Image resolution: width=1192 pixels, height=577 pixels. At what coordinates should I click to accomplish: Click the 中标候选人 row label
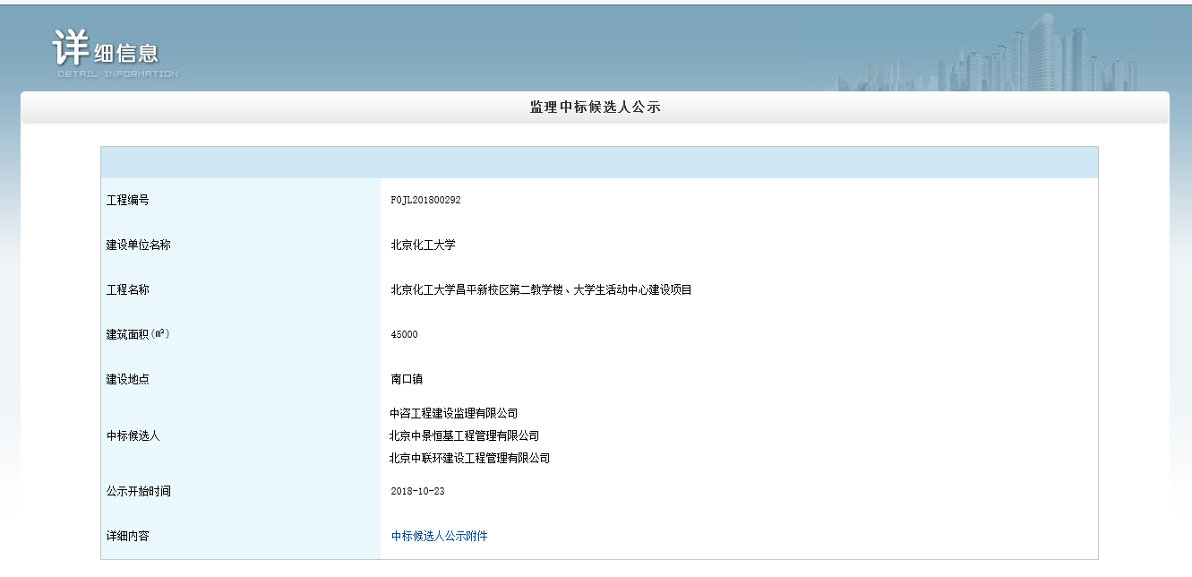pyautogui.click(x=133, y=435)
